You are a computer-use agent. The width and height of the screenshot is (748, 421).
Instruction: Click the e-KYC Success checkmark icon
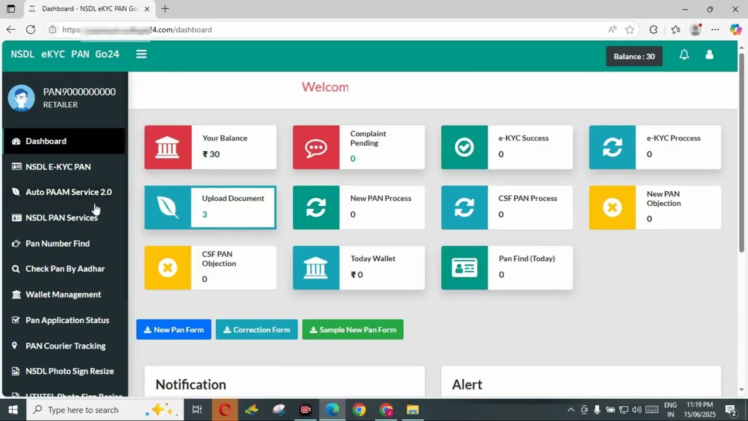pyautogui.click(x=465, y=147)
